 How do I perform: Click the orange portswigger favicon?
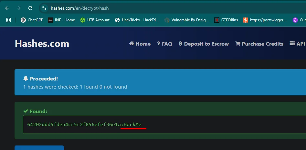[245, 20]
